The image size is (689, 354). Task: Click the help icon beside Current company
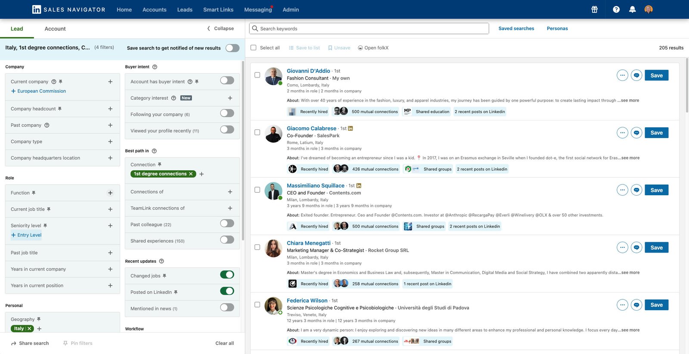tap(54, 82)
